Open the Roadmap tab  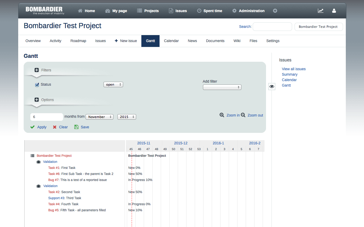(x=78, y=41)
